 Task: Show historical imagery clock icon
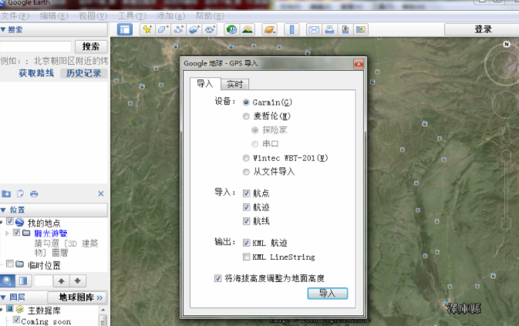click(x=231, y=29)
